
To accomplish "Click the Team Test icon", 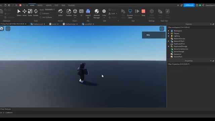I will (x=160, y=11).
